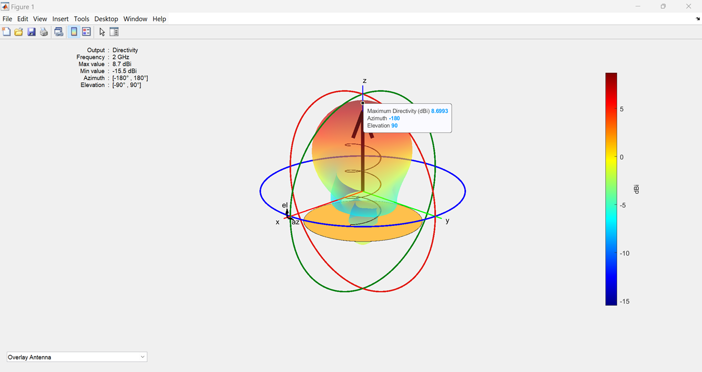Image resolution: width=702 pixels, height=372 pixels.
Task: Expand the Desktop menu
Action: (106, 19)
